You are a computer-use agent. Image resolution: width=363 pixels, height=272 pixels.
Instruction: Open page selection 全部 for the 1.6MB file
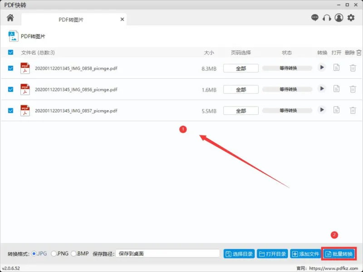tap(241, 89)
